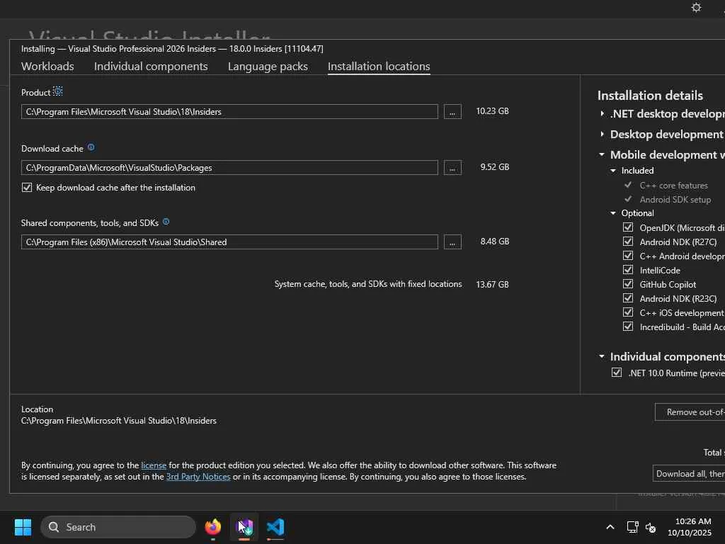Uncheck Android NDK (R27C)
This screenshot has width=725, height=544.
pos(627,242)
